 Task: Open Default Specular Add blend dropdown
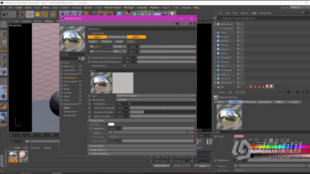[x=119, y=51]
